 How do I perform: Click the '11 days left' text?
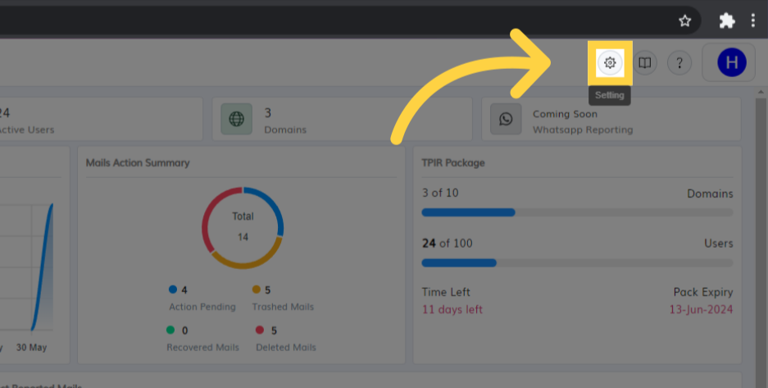[x=452, y=309]
